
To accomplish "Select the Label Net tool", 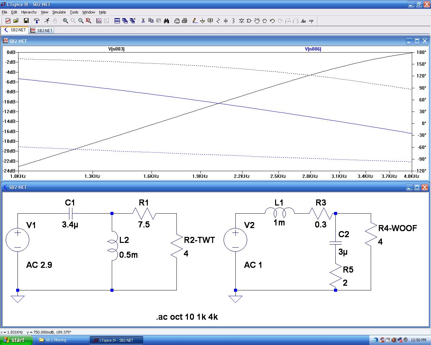I will tap(210, 21).
